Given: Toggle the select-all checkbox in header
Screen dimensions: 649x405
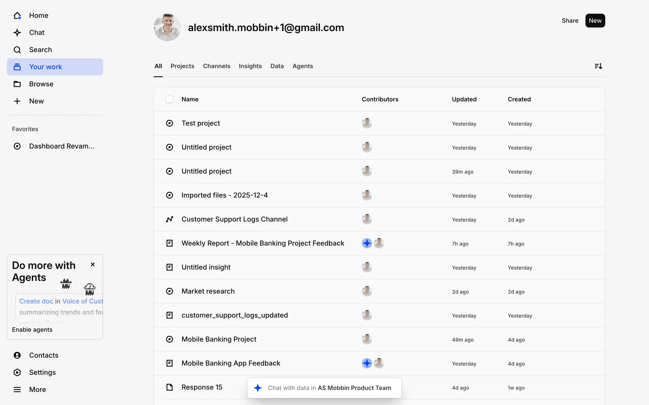Looking at the screenshot, I should [x=170, y=99].
